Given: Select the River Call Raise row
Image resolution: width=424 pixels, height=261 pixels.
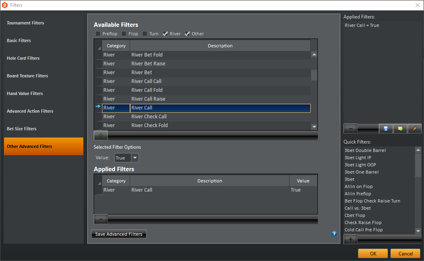Looking at the screenshot, I should pyautogui.click(x=207, y=99).
